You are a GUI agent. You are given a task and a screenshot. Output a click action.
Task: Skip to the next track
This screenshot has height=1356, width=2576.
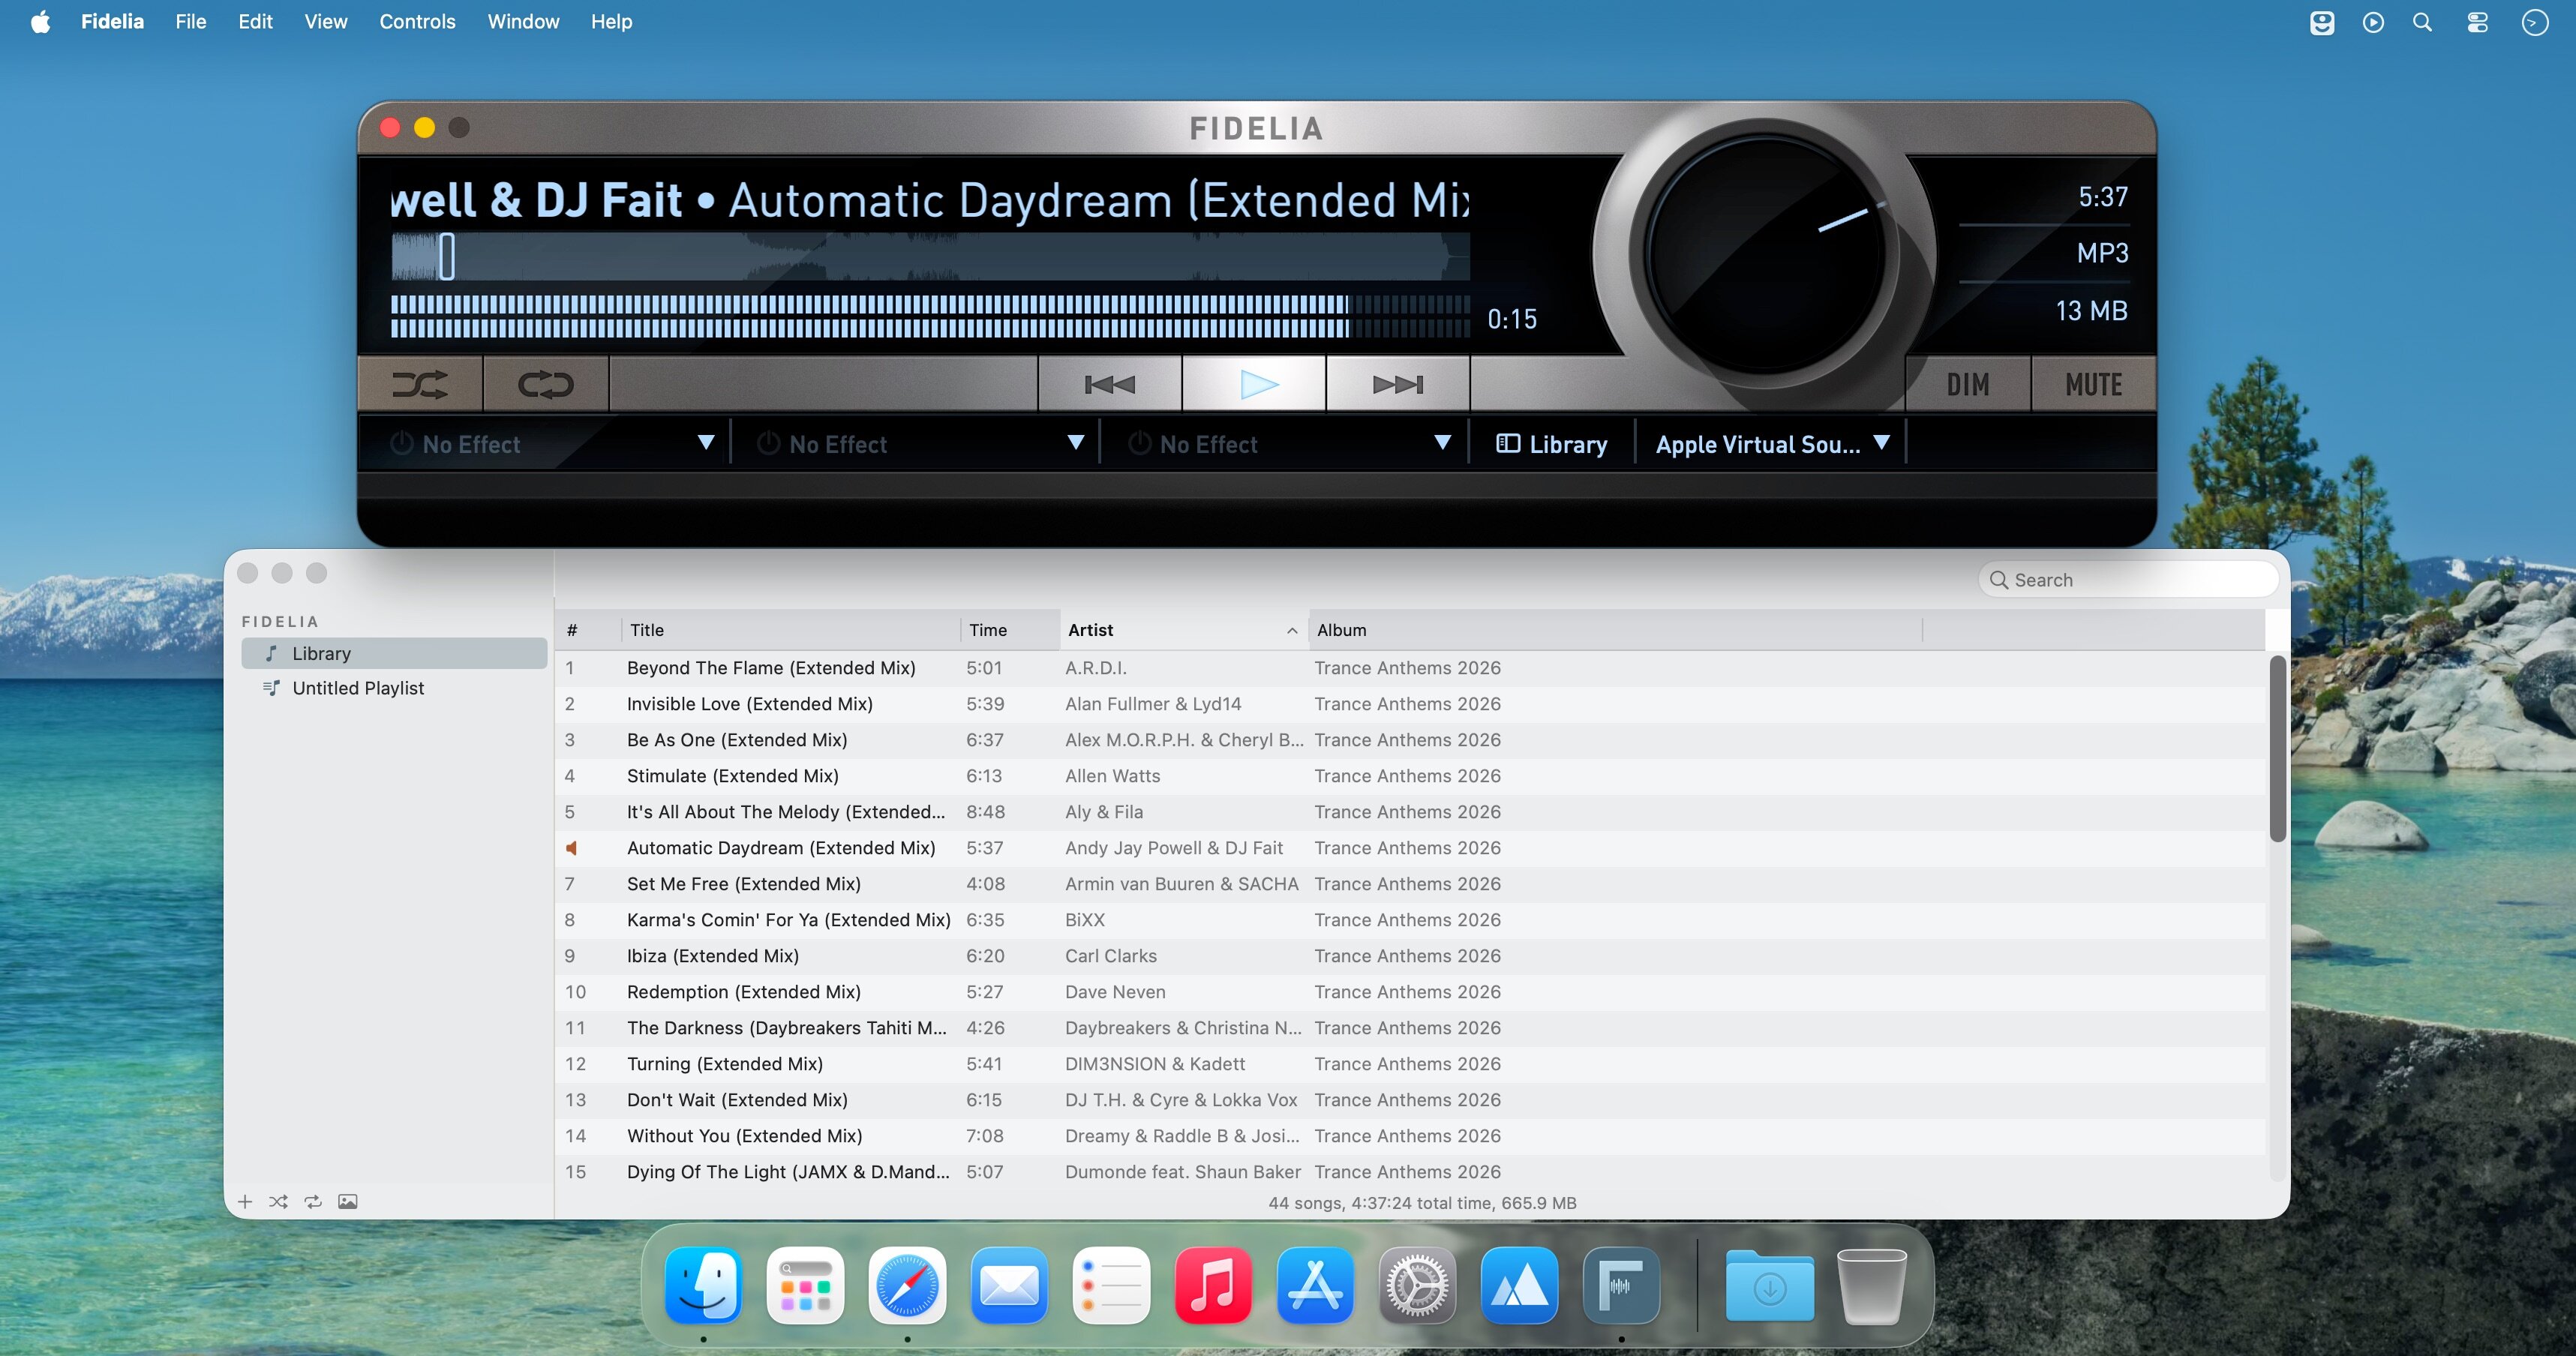(1398, 384)
